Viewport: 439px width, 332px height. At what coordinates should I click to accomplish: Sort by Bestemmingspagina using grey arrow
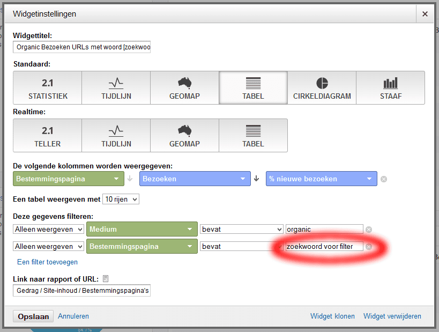point(130,179)
